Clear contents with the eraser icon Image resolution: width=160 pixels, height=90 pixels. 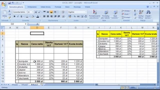pyautogui.click(x=135, y=17)
